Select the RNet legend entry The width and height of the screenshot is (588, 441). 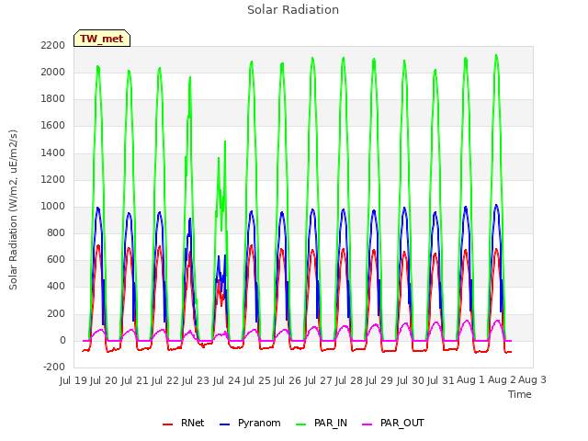pos(184,423)
